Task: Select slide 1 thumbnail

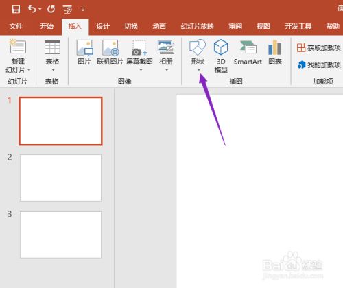Action: (60, 121)
